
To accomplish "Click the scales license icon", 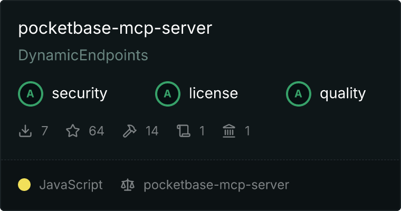I will (128, 185).
